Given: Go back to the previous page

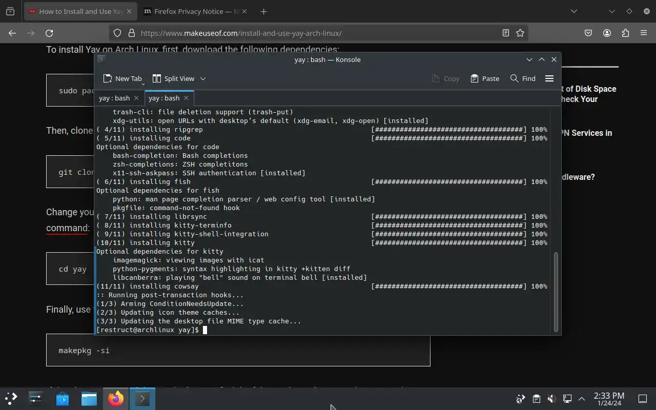Looking at the screenshot, I should pyautogui.click(x=12, y=33).
